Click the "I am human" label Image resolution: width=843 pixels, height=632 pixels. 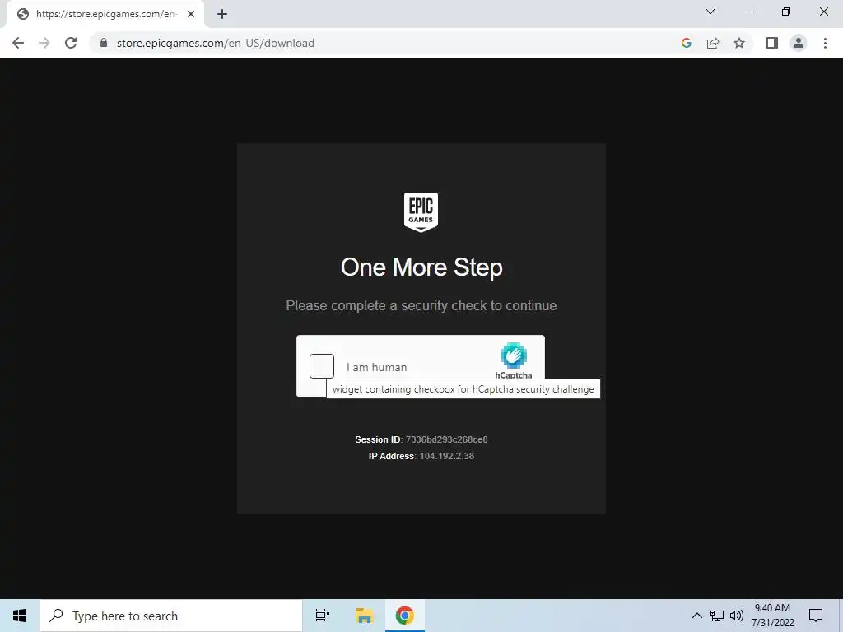(x=376, y=368)
